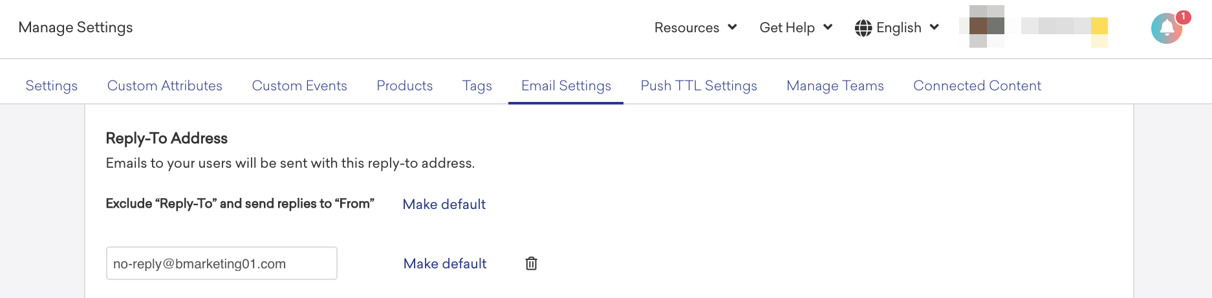Open the Tags tab
The image size is (1212, 298).
pos(477,86)
